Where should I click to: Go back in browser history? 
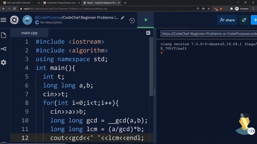(4, 9)
